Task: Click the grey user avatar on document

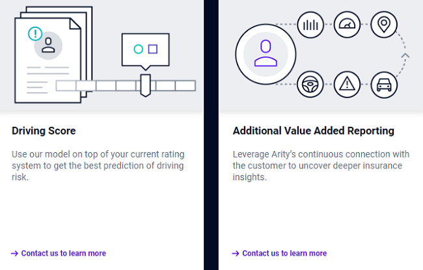Action: [48, 45]
